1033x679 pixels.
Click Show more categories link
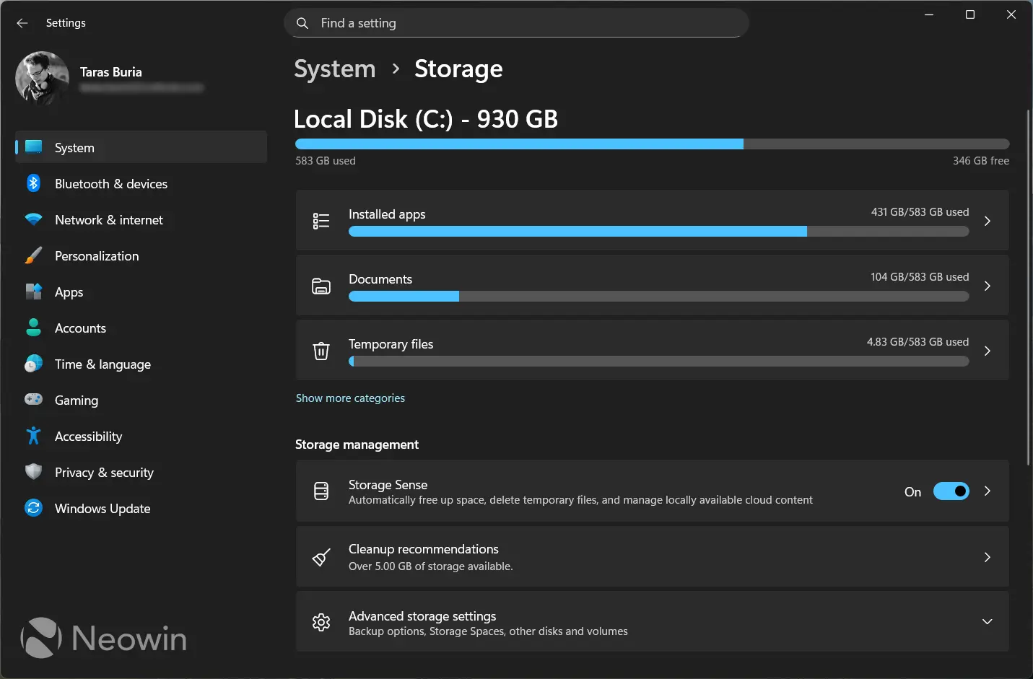350,398
